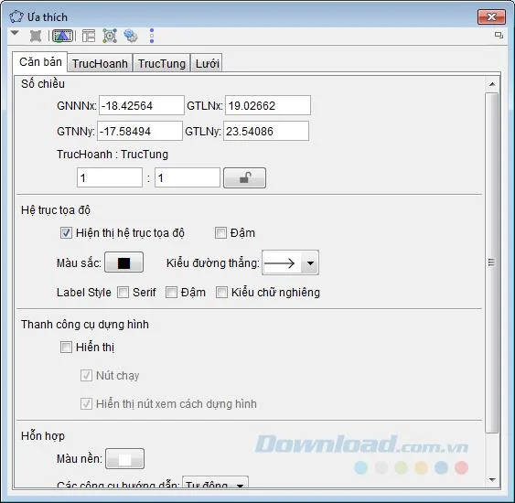Open the Advanced gears settings icon

pos(131,36)
